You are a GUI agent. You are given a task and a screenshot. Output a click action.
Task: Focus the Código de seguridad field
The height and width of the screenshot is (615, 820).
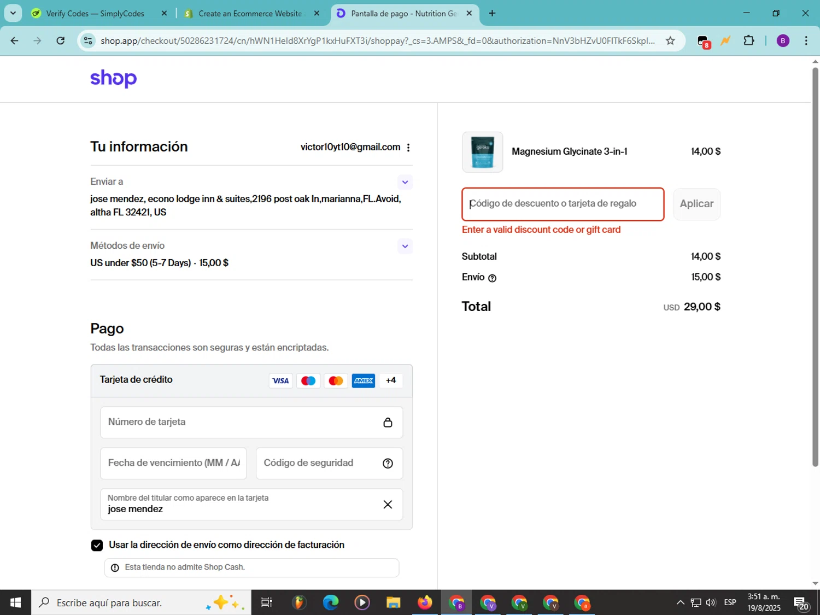pos(329,463)
